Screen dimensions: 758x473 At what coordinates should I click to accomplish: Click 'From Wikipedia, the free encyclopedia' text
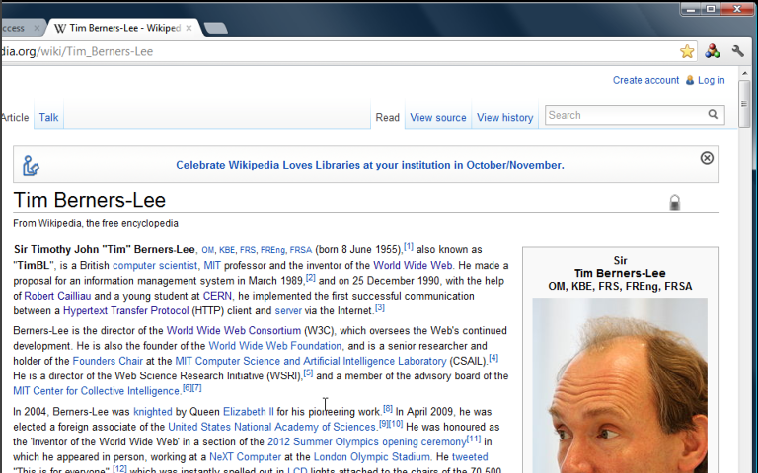(96, 223)
